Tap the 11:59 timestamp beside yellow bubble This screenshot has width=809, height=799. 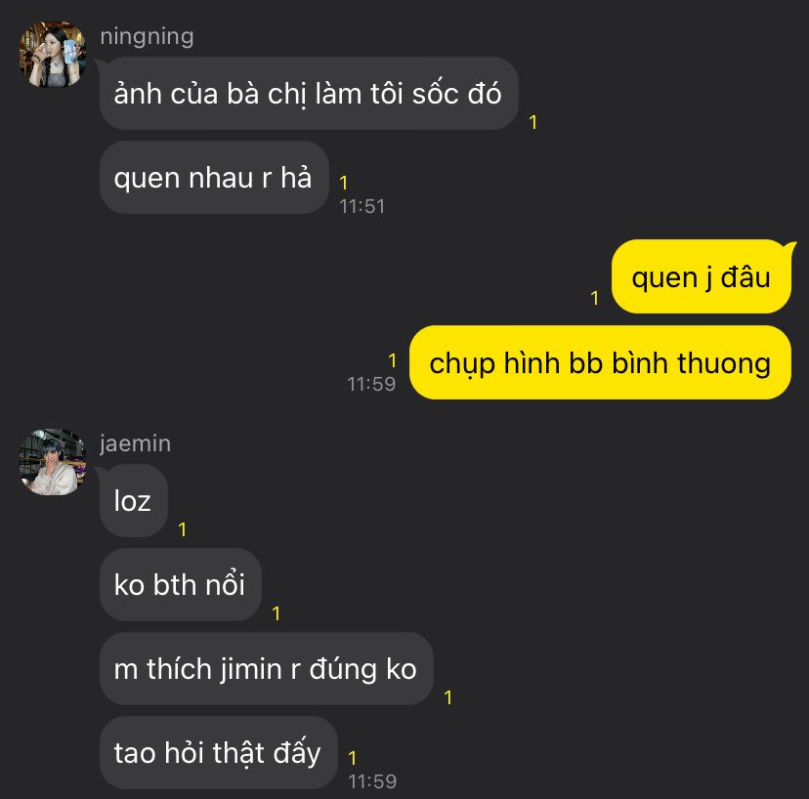pyautogui.click(x=371, y=384)
